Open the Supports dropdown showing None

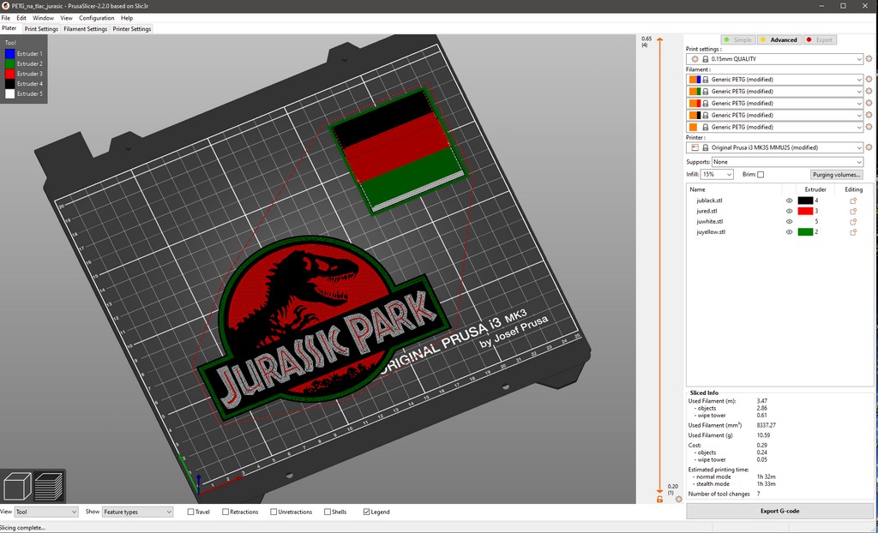[x=787, y=162]
